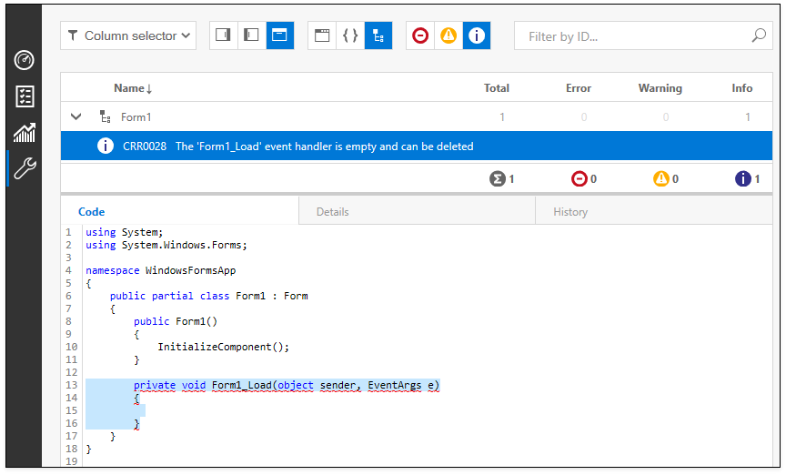Image resolution: width=786 pixels, height=475 pixels.
Task: Open the chart trends sidebar icon
Action: point(24,133)
